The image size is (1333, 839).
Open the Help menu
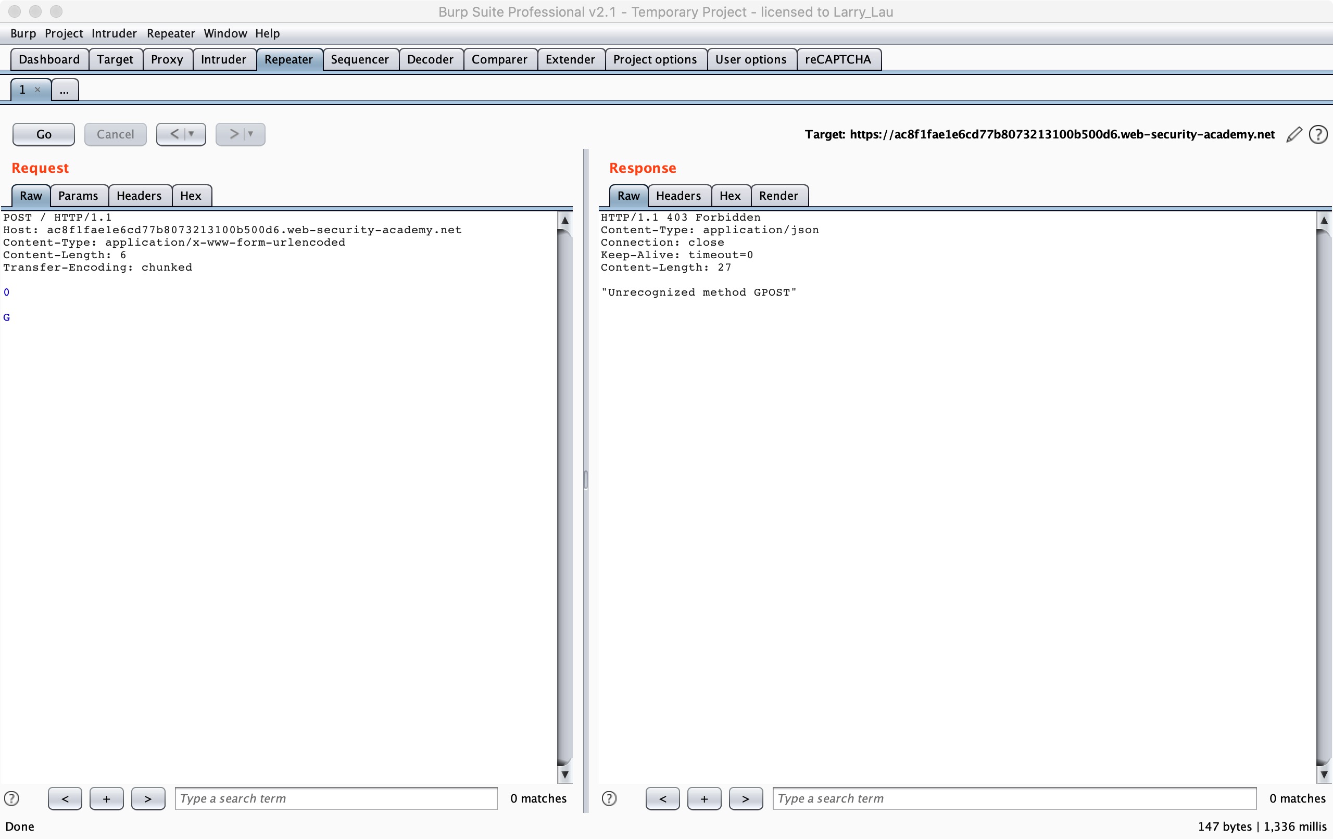pyautogui.click(x=267, y=33)
